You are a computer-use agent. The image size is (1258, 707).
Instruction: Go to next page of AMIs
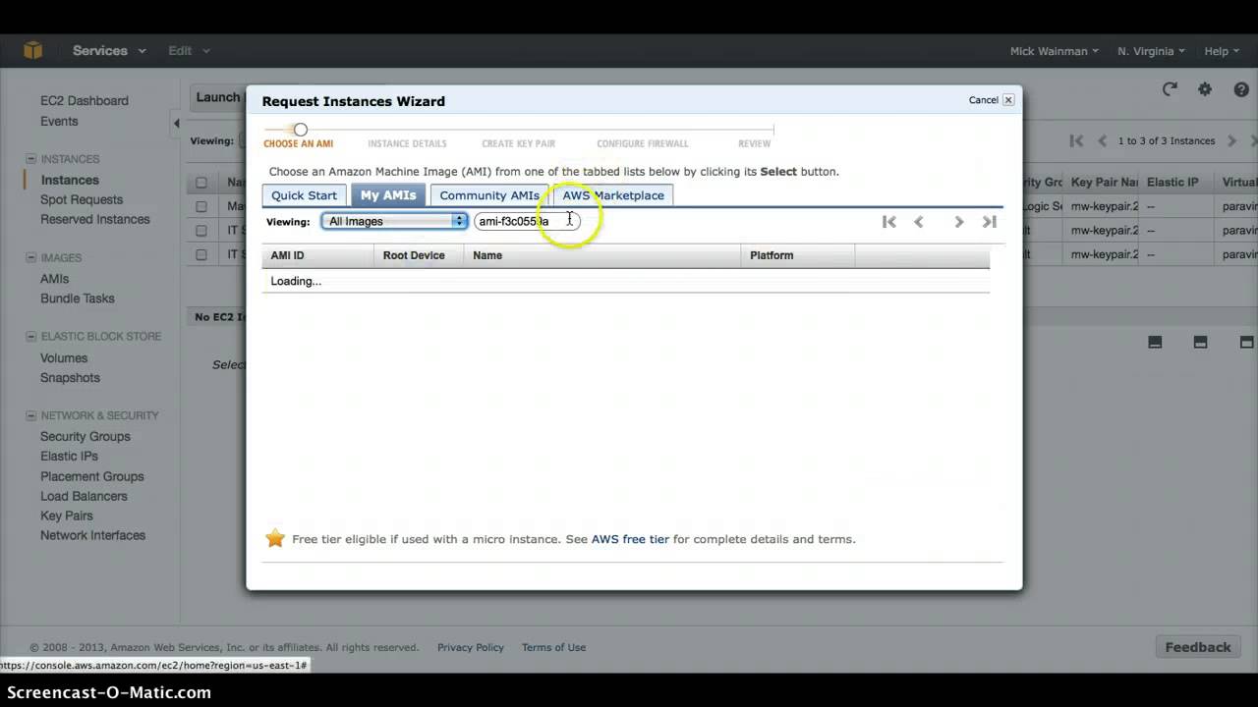click(x=959, y=222)
